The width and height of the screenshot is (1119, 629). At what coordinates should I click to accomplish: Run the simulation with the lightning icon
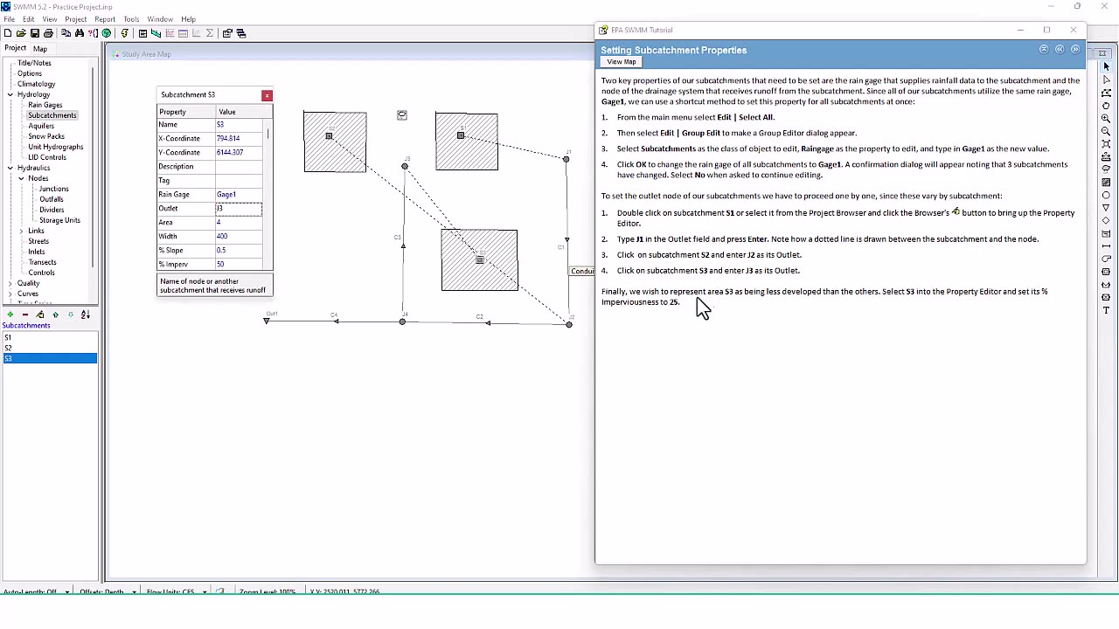(x=124, y=33)
